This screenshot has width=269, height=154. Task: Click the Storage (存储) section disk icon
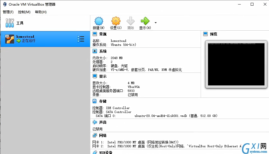pyautogui.click(x=95, y=101)
